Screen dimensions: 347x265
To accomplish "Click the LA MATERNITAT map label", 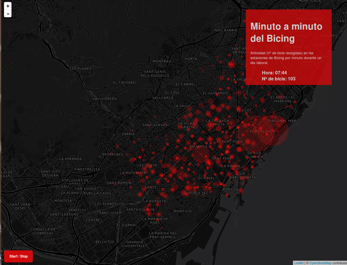I will click(134, 173).
